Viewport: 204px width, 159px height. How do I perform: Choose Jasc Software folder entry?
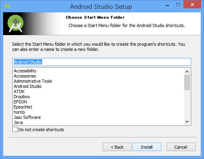click(27, 117)
